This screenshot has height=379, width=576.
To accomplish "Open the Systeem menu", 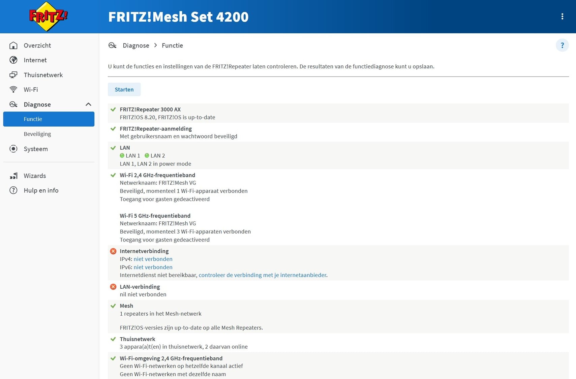I will click(x=36, y=149).
